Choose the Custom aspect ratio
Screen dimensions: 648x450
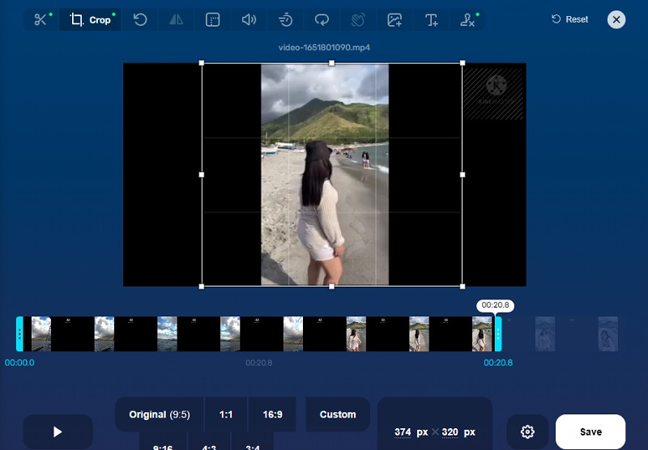pos(338,414)
